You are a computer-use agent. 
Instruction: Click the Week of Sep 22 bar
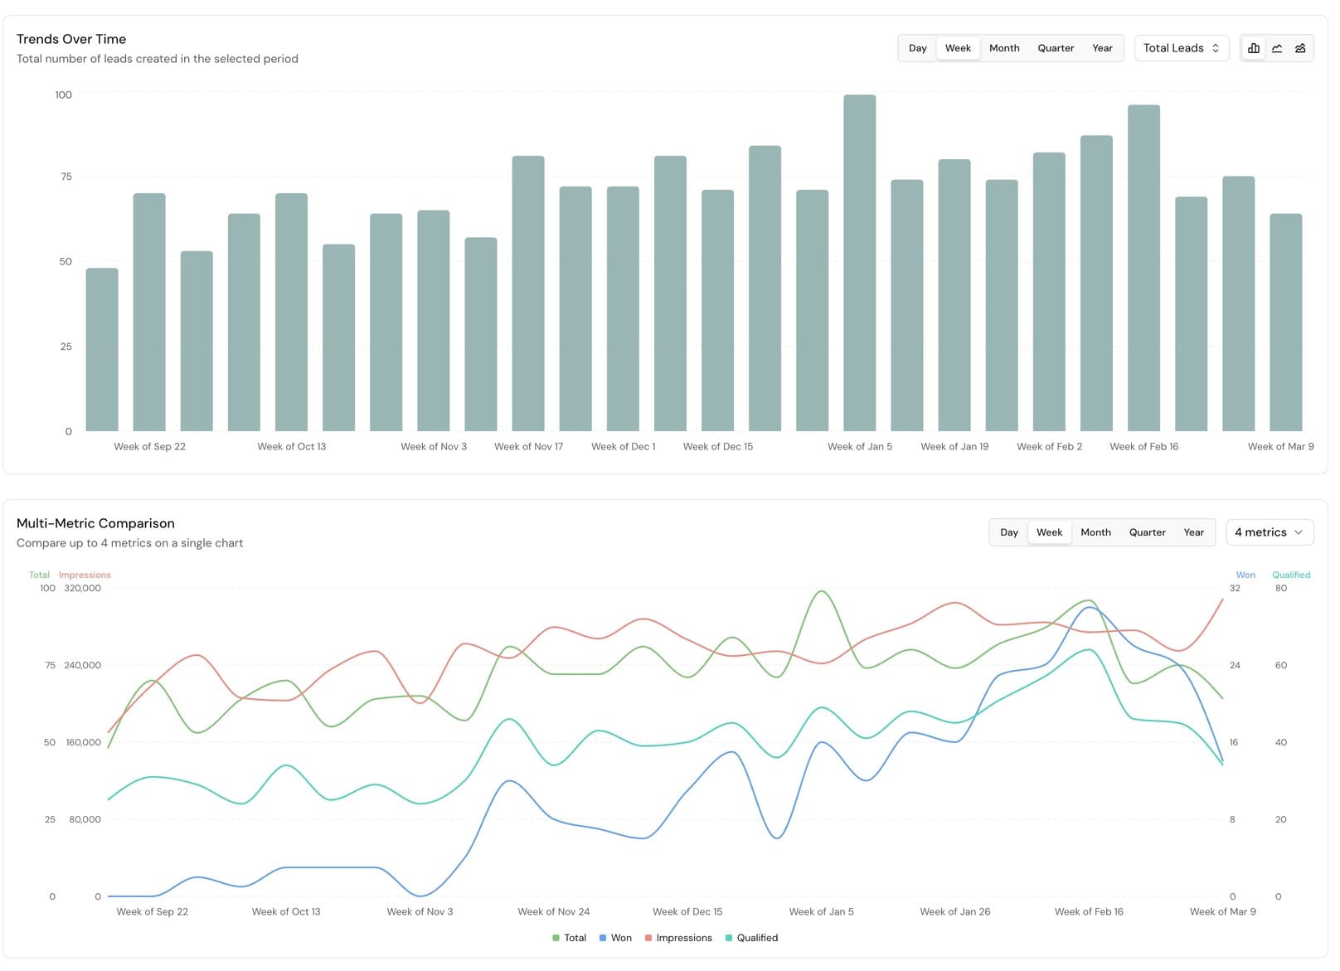(150, 315)
